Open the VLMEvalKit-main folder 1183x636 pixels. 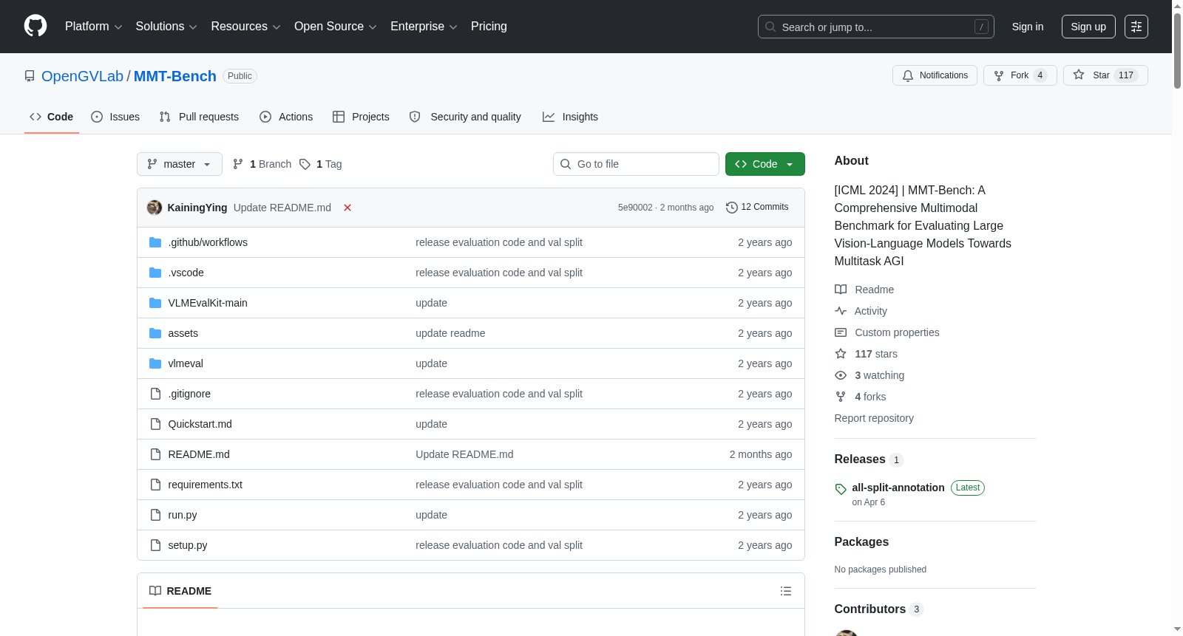(x=208, y=303)
